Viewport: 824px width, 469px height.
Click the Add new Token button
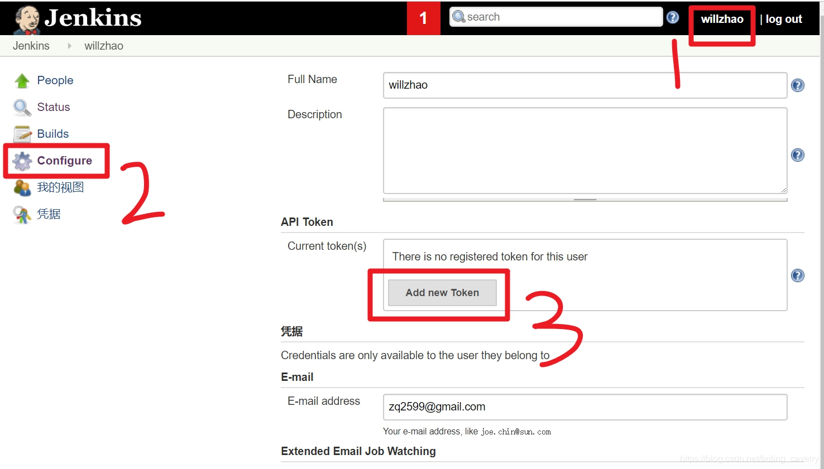(442, 293)
